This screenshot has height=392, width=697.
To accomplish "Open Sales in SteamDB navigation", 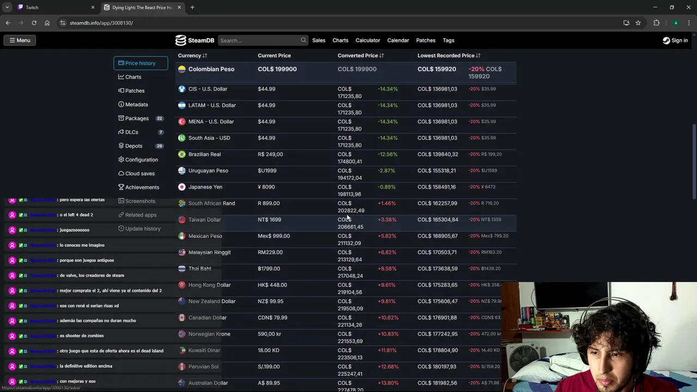I will 319,40.
